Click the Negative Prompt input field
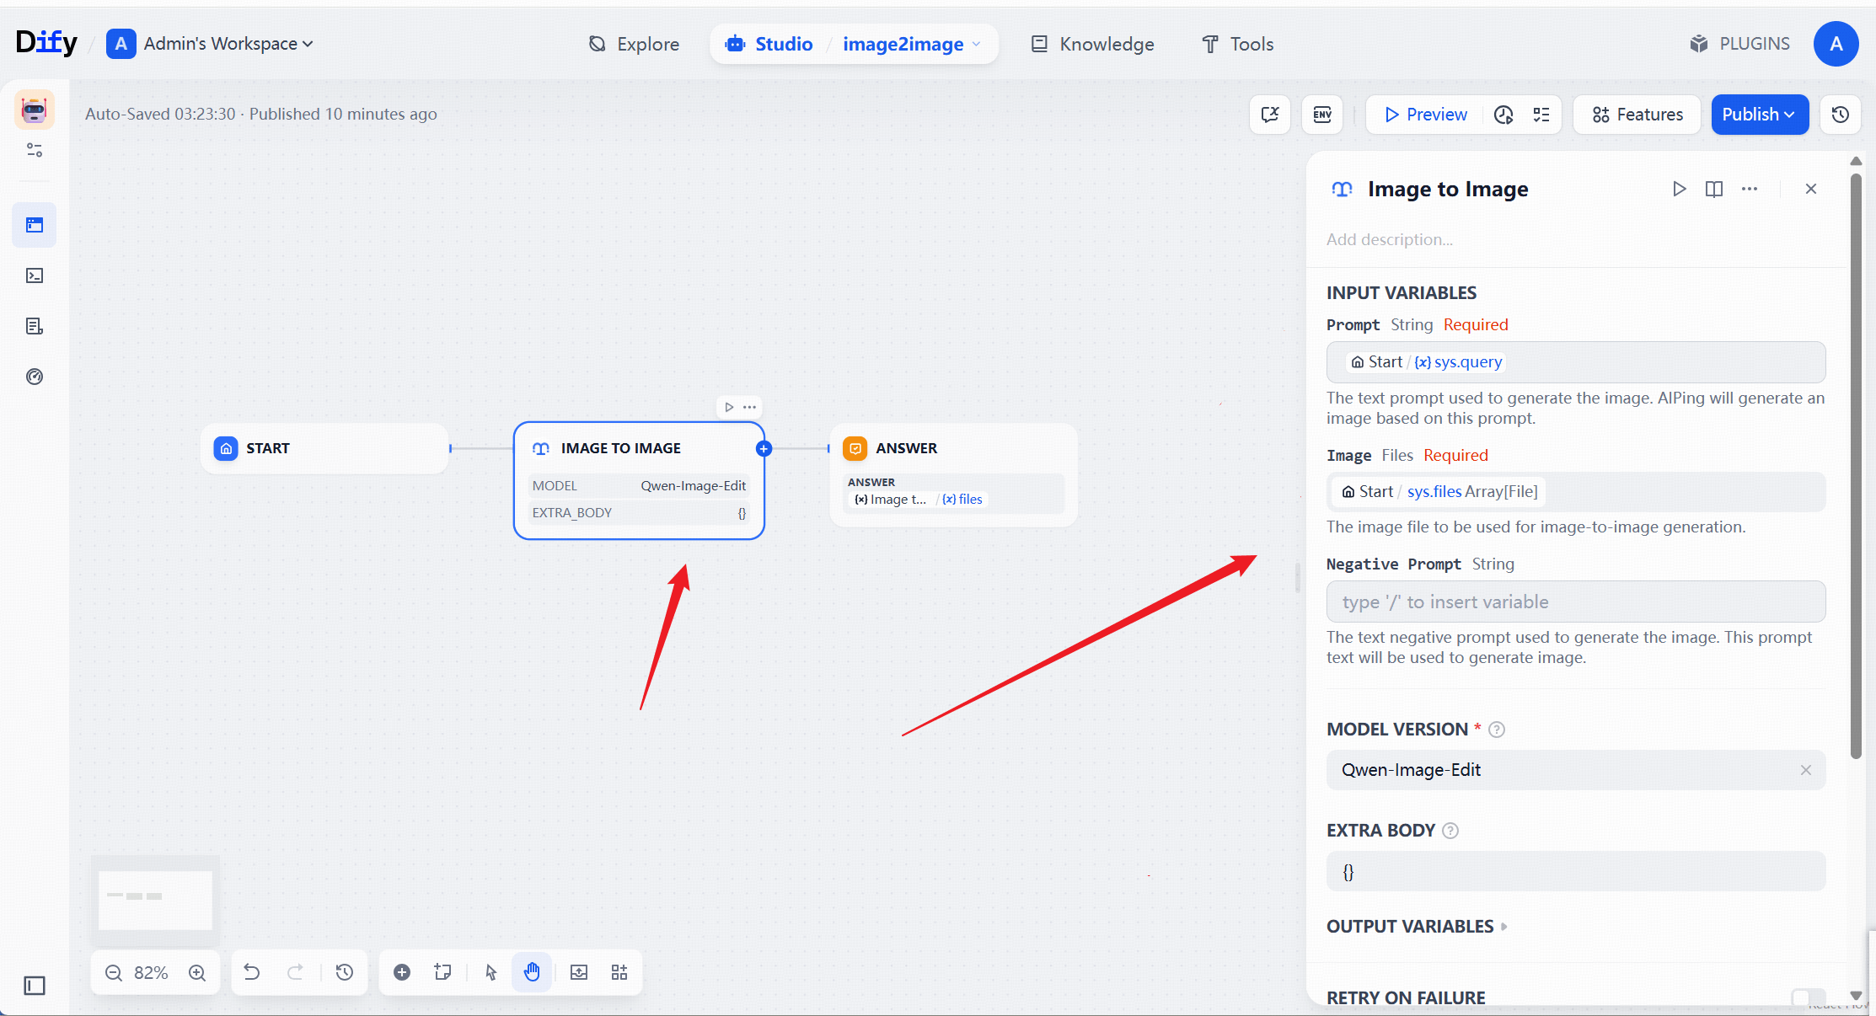The height and width of the screenshot is (1016, 1876). (x=1575, y=602)
